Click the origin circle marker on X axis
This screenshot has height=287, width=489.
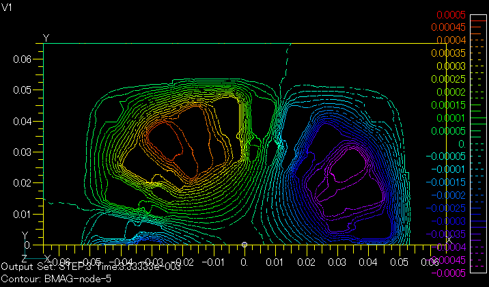coord(244,245)
